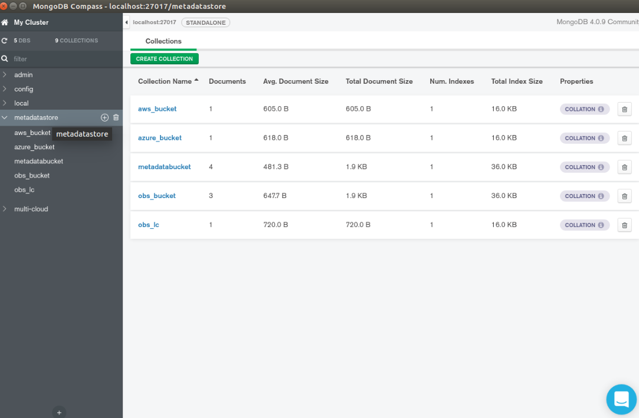The height and width of the screenshot is (418, 639).
Task: Click the Properties column header
Action: click(576, 81)
